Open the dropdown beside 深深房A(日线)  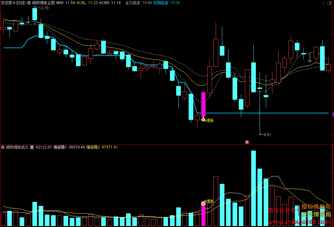[x=29, y=3]
